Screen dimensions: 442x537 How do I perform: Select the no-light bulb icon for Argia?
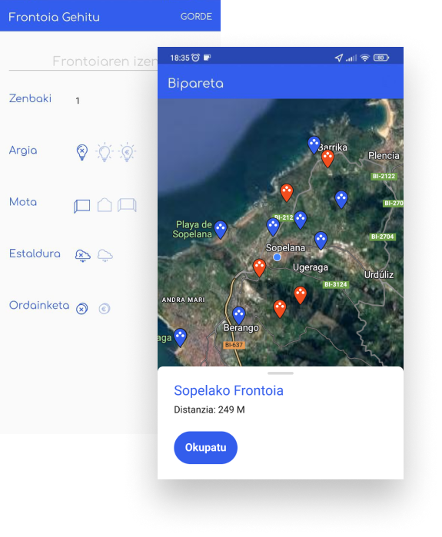82,151
